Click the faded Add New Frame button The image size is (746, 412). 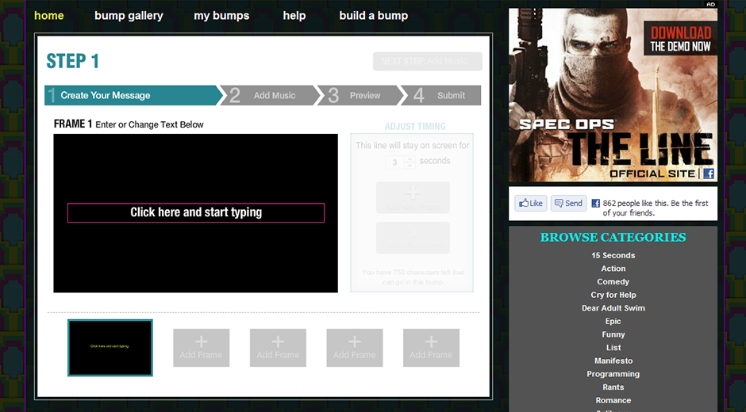(x=413, y=198)
